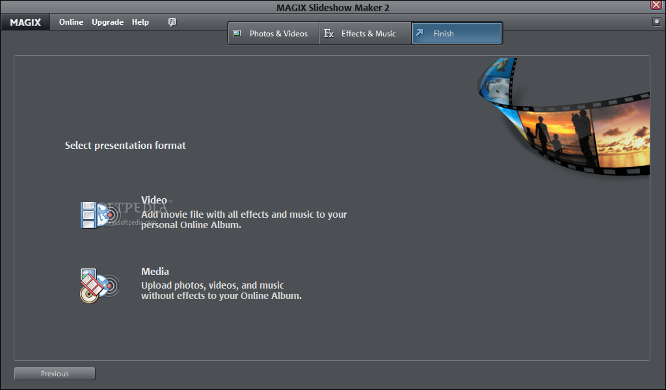Image resolution: width=666 pixels, height=390 pixels.
Task: Click the small square button at top right
Action: click(657, 21)
